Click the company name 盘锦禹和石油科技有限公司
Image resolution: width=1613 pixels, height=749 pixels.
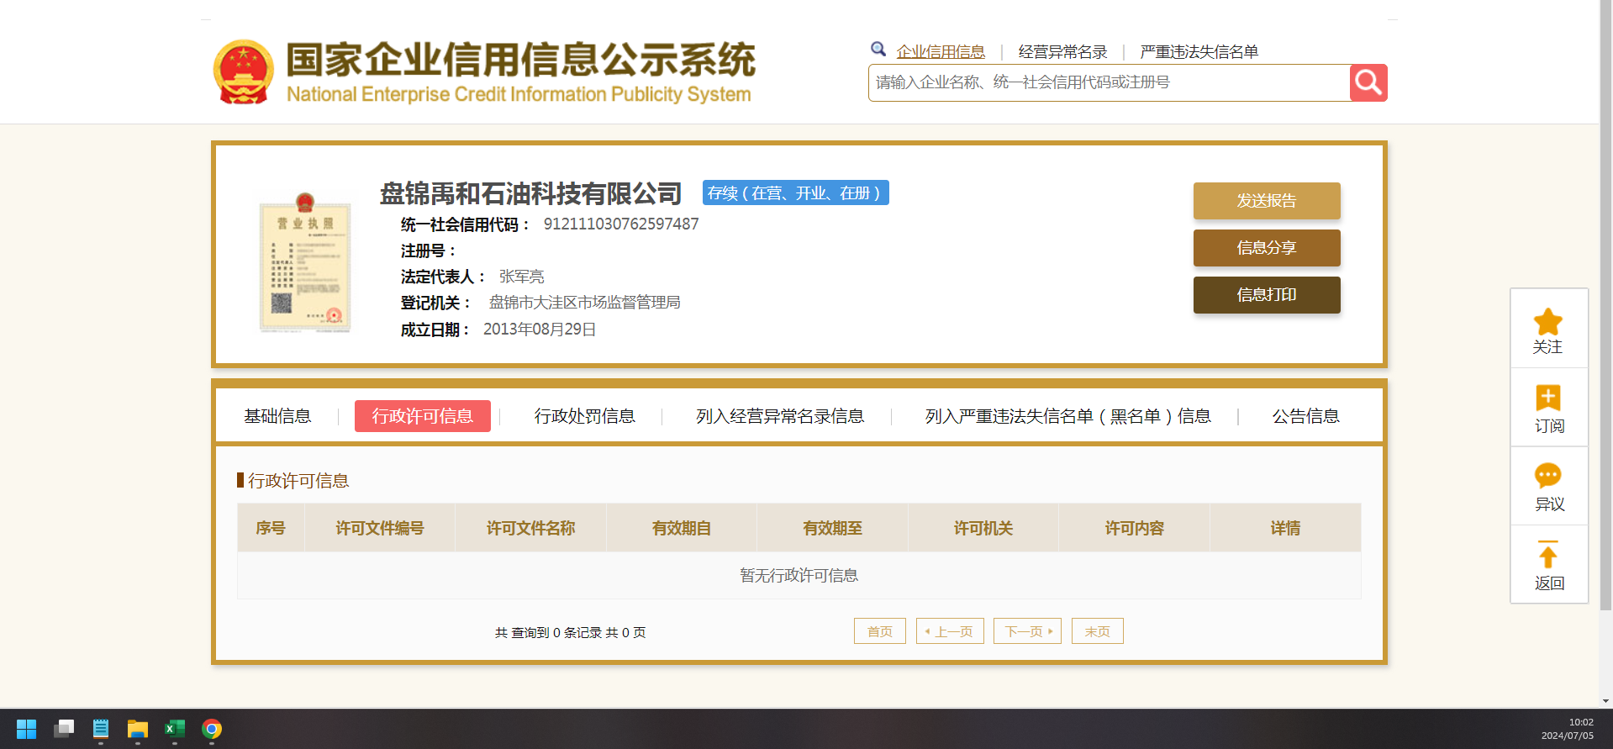[x=530, y=193]
